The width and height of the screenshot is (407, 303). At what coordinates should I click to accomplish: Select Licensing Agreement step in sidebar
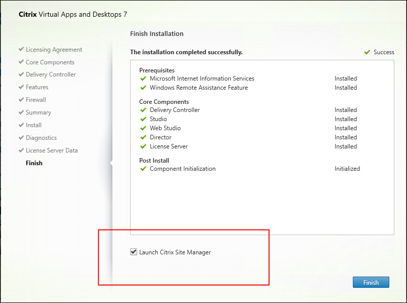coord(54,50)
